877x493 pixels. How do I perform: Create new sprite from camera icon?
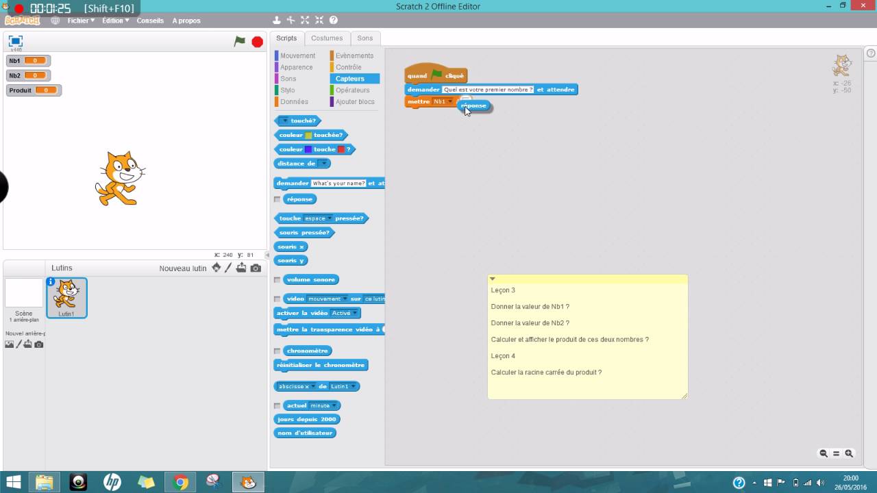pyautogui.click(x=256, y=268)
